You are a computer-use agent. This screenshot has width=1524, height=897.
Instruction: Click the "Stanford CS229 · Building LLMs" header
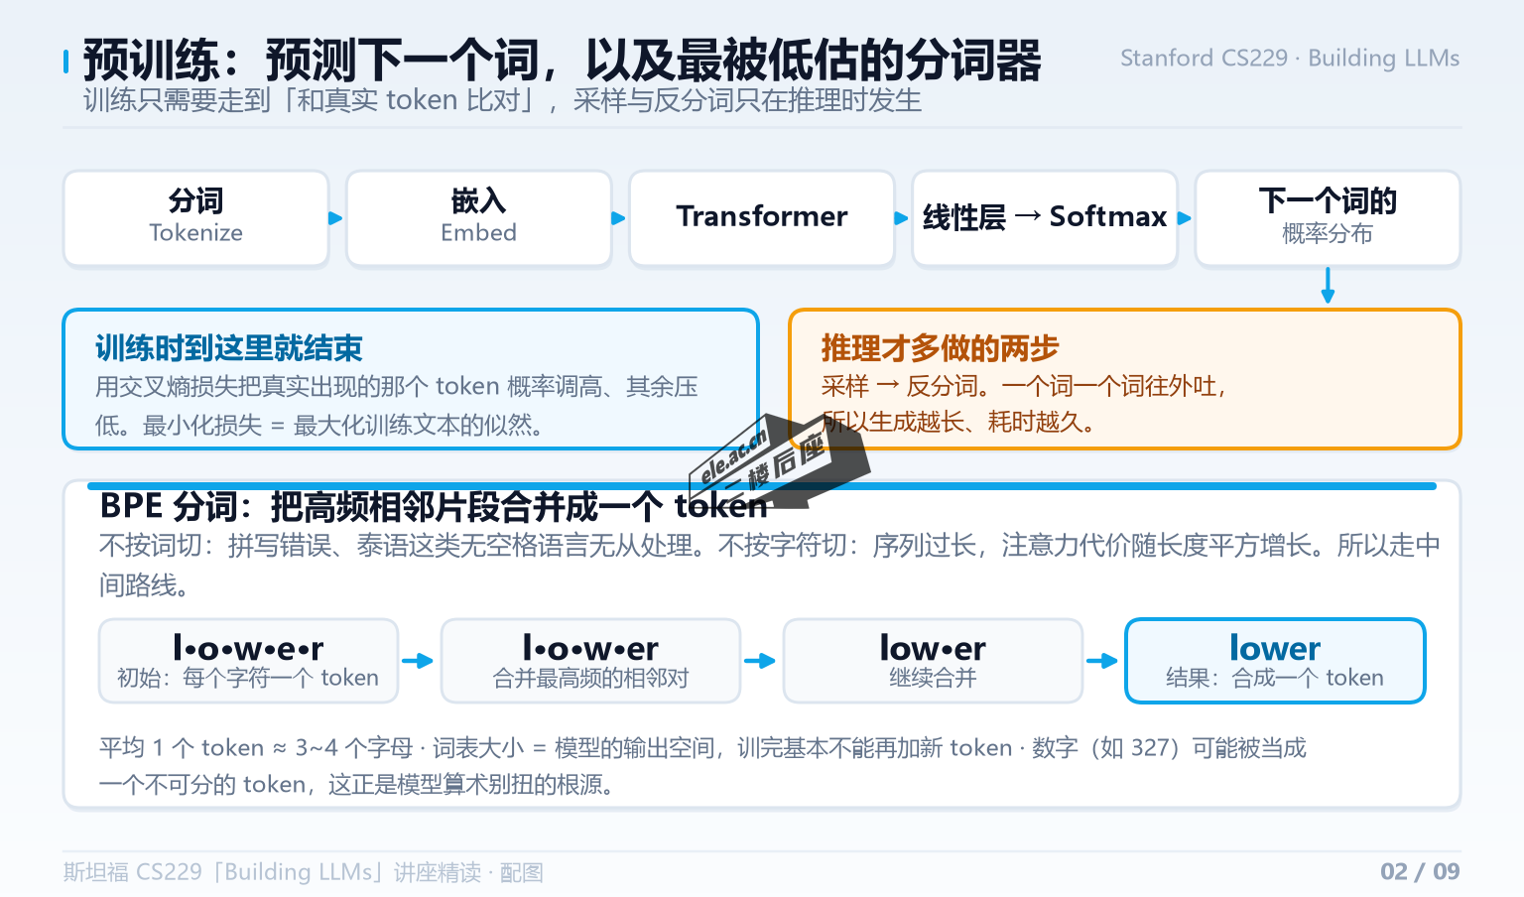pyautogui.click(x=1290, y=58)
